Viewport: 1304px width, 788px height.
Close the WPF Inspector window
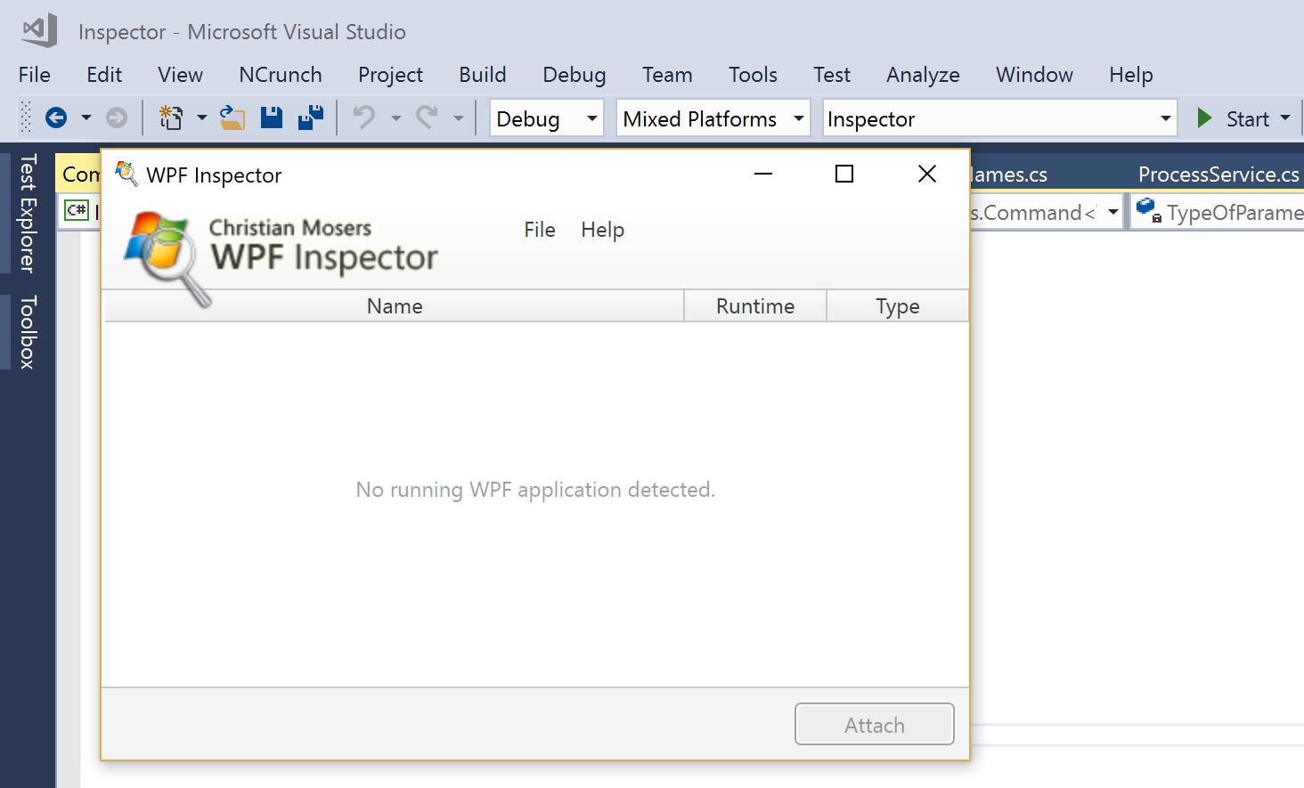tap(927, 174)
